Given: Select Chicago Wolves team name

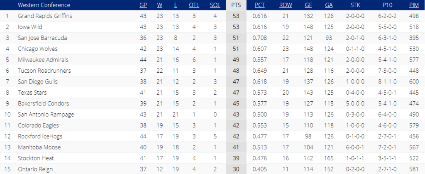Looking at the screenshot, I should (38, 49).
